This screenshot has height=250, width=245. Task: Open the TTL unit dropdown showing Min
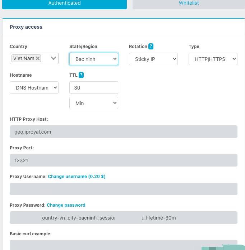(94, 103)
